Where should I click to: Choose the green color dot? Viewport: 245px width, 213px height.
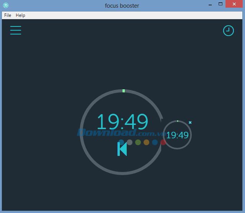click(138, 143)
